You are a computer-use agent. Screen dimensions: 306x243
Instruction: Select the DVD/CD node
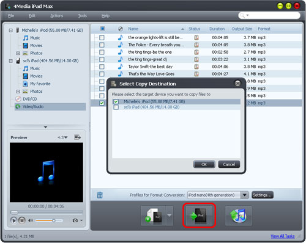click(x=26, y=99)
